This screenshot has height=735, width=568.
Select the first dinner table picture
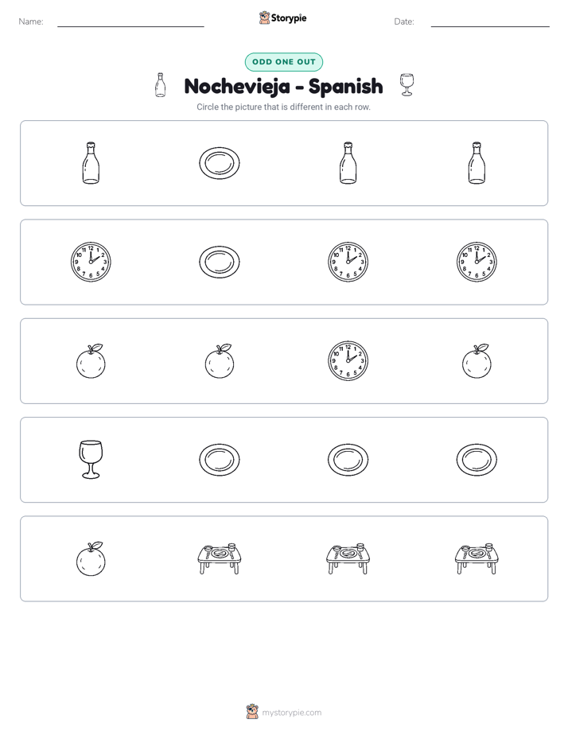coord(220,558)
